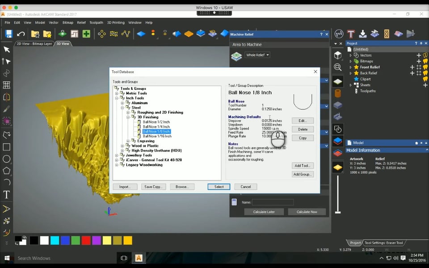Expand the Jewellery Tools group
Image resolution: width=429 pixels, height=268 pixels.
[117, 155]
